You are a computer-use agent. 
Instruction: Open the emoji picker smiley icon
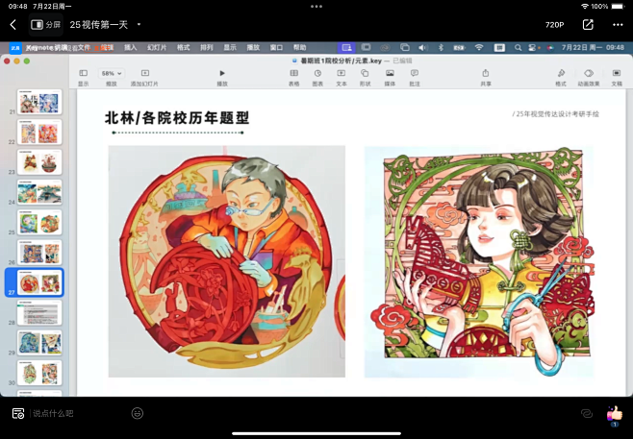click(138, 413)
